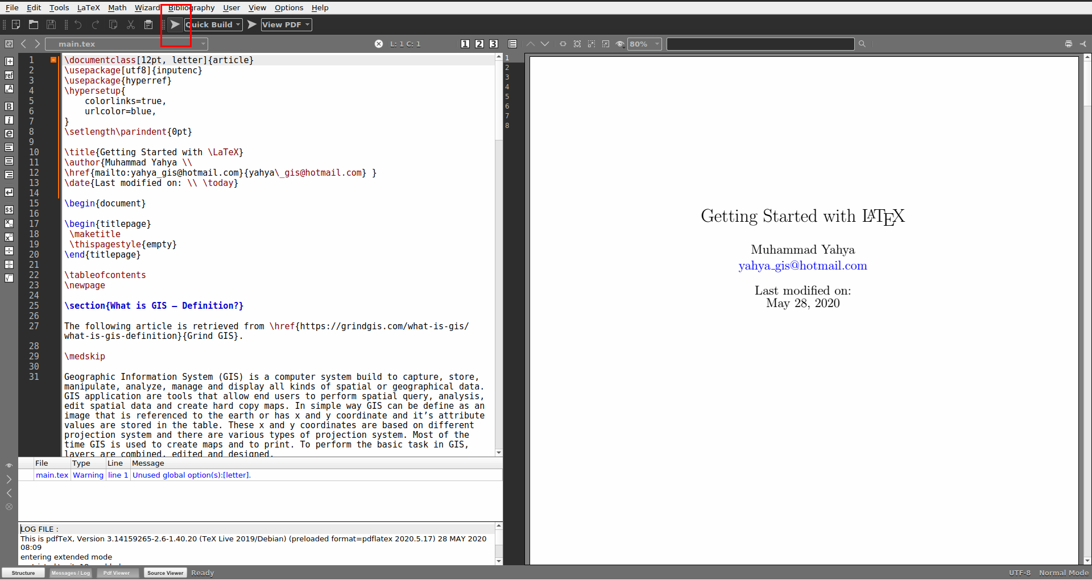The height and width of the screenshot is (580, 1092).
Task: Print the PDF using the printer icon
Action: click(x=1069, y=44)
